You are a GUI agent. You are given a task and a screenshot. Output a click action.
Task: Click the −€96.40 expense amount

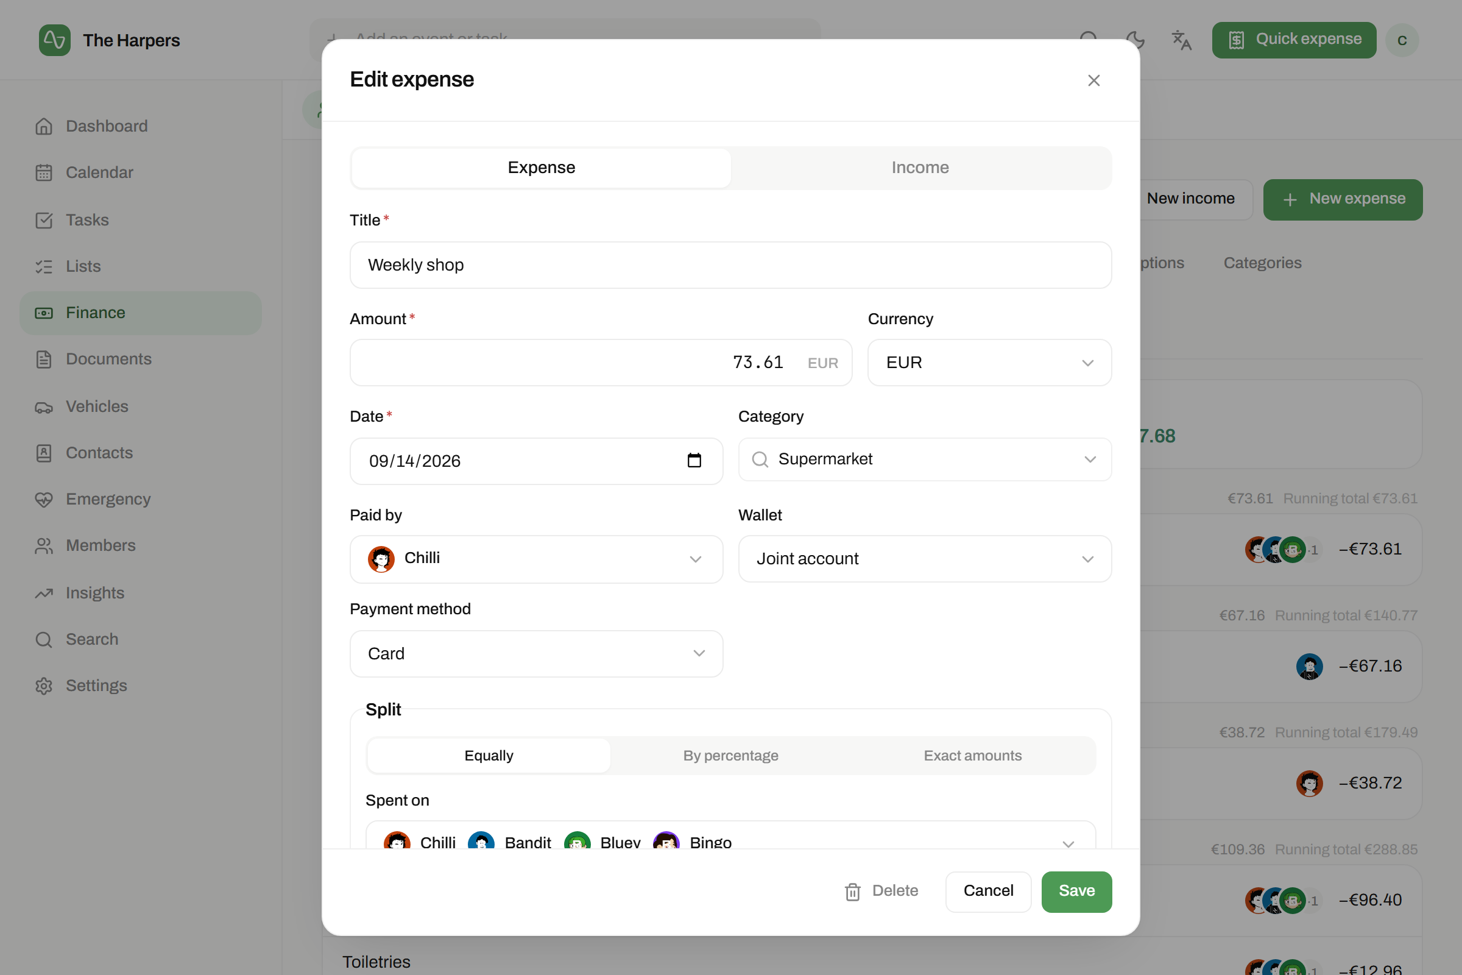(1370, 901)
